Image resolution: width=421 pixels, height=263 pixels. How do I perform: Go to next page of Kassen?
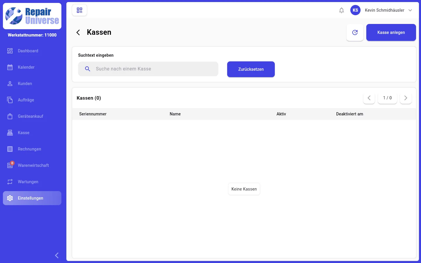(406, 98)
